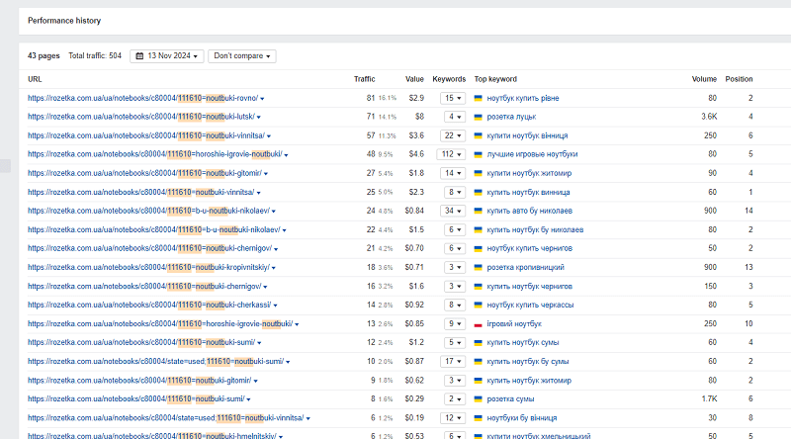Screen dimensions: 791x439
Task: Click the URL column header
Action: (35, 79)
